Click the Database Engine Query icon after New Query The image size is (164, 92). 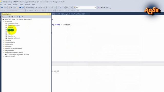point(36,7)
